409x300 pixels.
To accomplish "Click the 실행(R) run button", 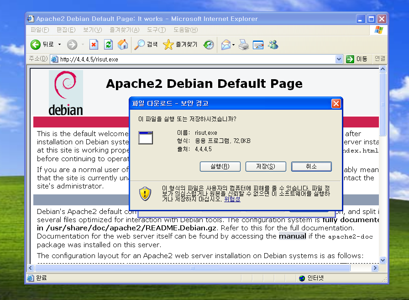I will click(220, 167).
